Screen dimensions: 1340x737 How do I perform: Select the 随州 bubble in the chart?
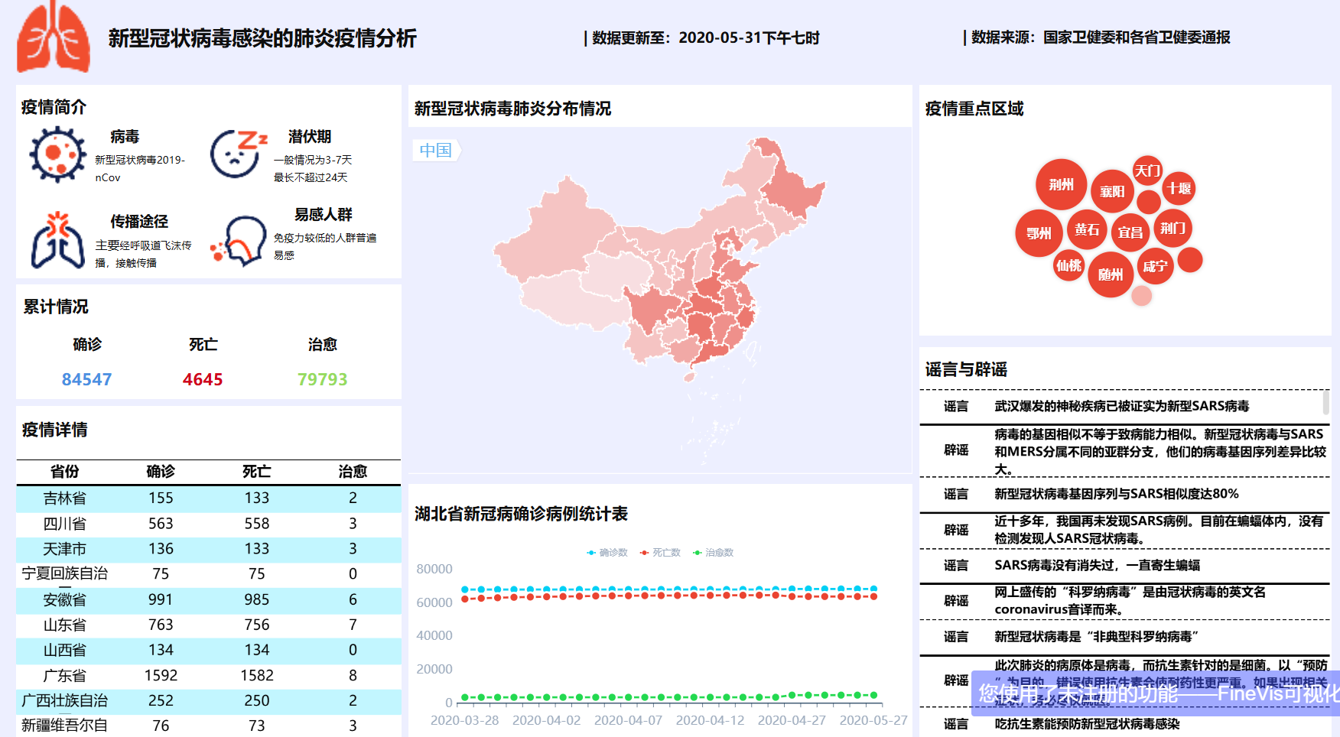1110,274
